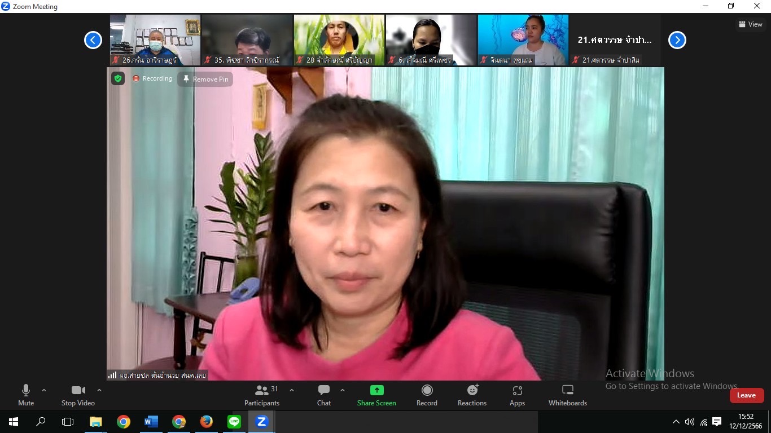The width and height of the screenshot is (771, 433).
Task: Mute the microphone in Zoom
Action: [x=26, y=395]
